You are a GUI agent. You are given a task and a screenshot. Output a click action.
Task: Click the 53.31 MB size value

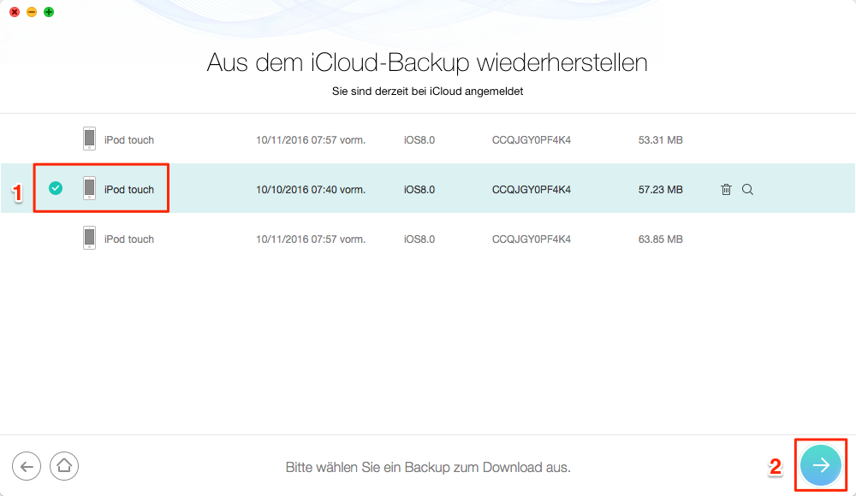tap(661, 140)
